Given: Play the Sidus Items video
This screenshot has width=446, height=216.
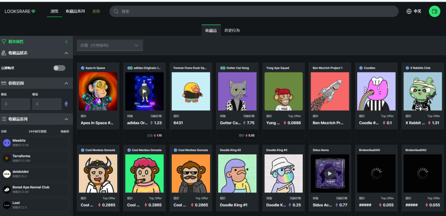Looking at the screenshot, I should (330, 174).
